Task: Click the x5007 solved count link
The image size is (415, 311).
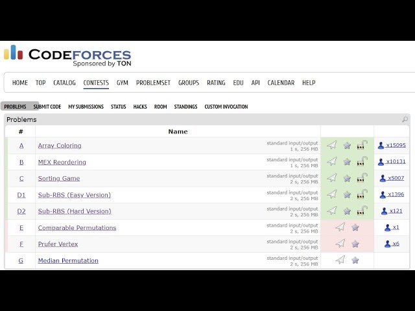Action: pos(392,178)
